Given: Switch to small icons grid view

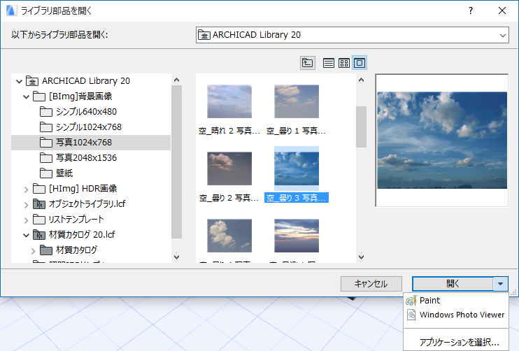Looking at the screenshot, I should [x=344, y=63].
